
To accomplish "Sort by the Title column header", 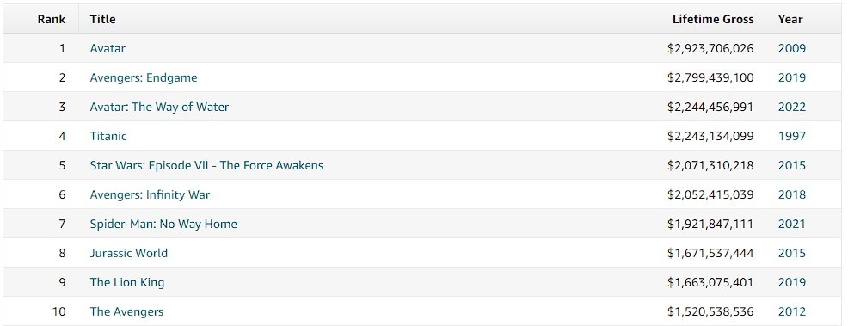I will click(x=102, y=19).
